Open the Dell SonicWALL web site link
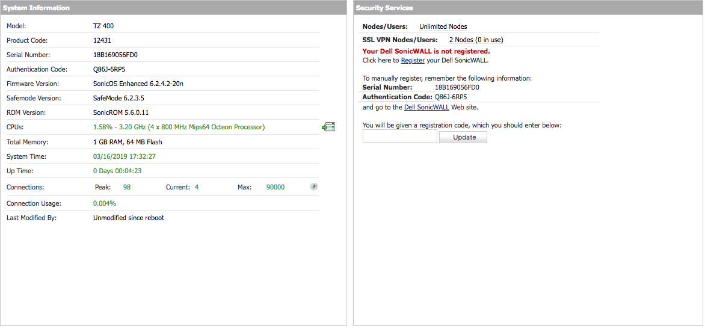 click(x=426, y=107)
